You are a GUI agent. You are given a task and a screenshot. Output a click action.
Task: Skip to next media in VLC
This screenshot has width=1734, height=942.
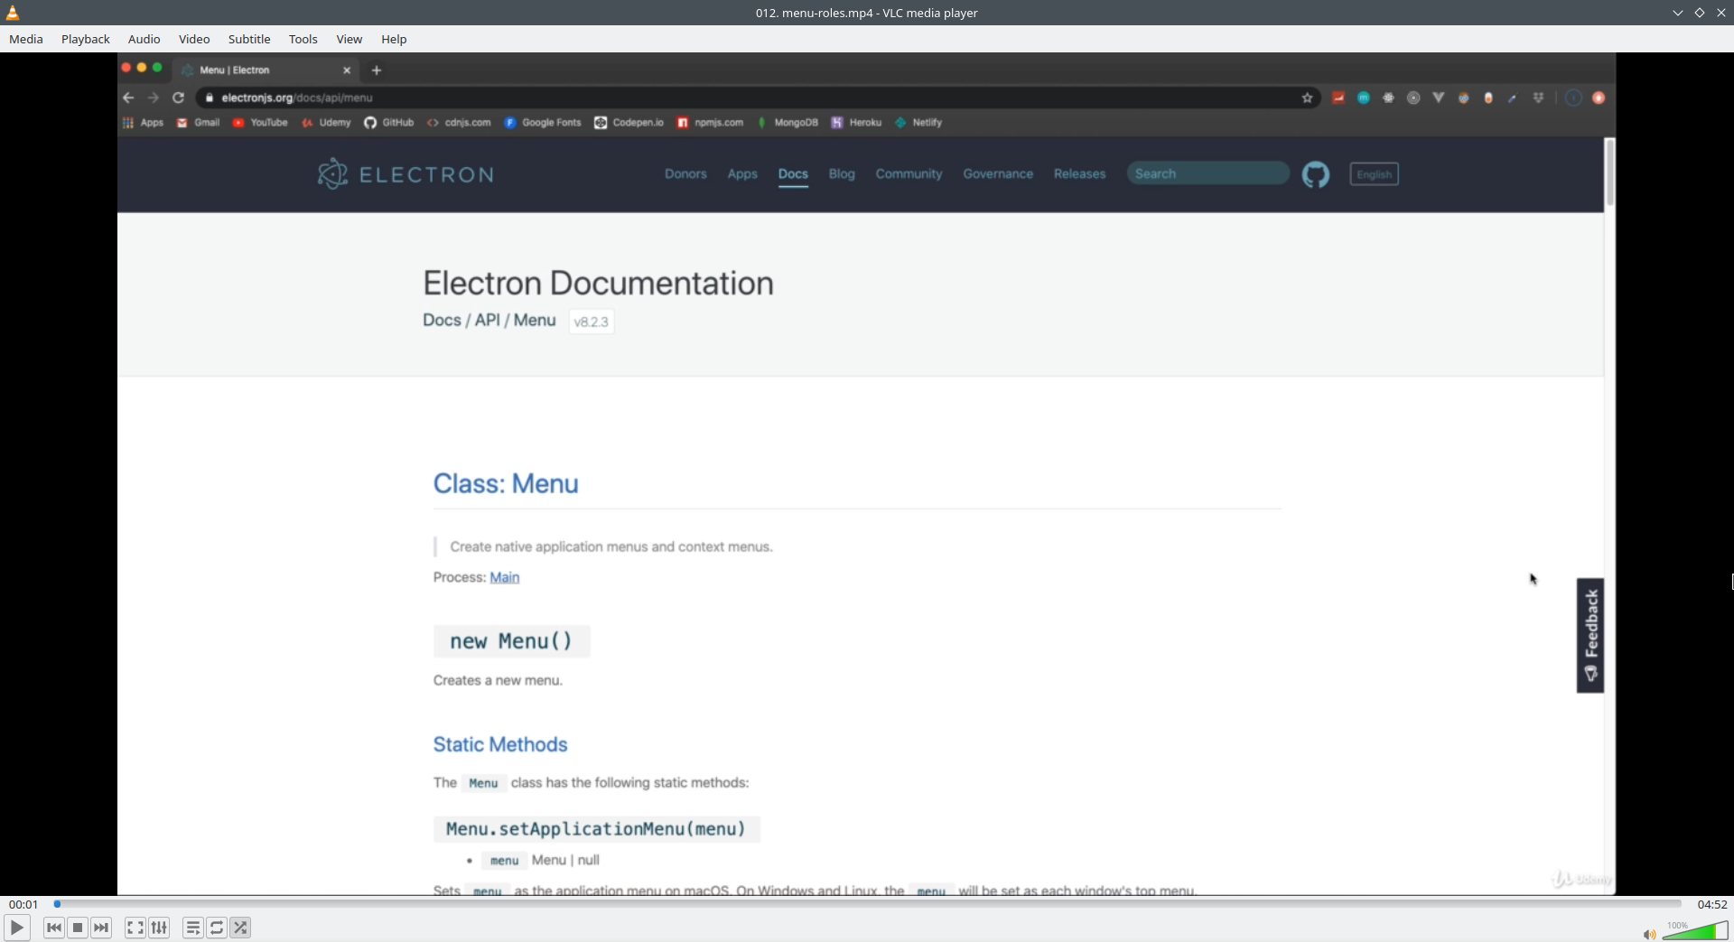click(x=102, y=928)
